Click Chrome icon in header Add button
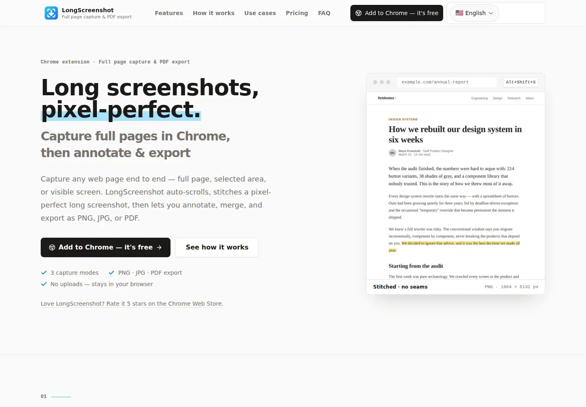This screenshot has height=407, width=586. 359,13
